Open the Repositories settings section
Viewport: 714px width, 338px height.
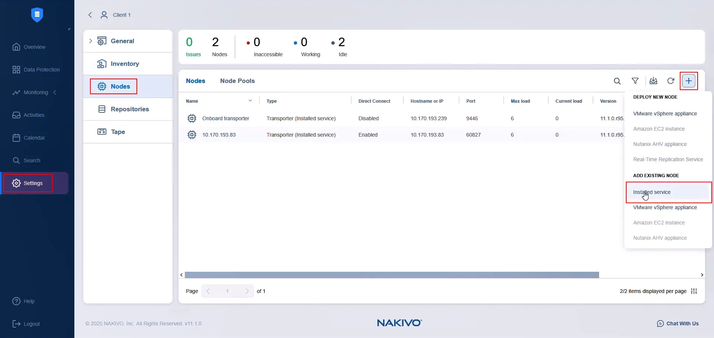130,109
